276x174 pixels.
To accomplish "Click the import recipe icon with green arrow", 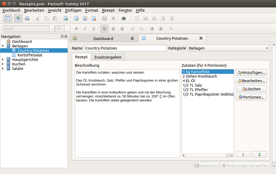I will click(x=66, y=19).
